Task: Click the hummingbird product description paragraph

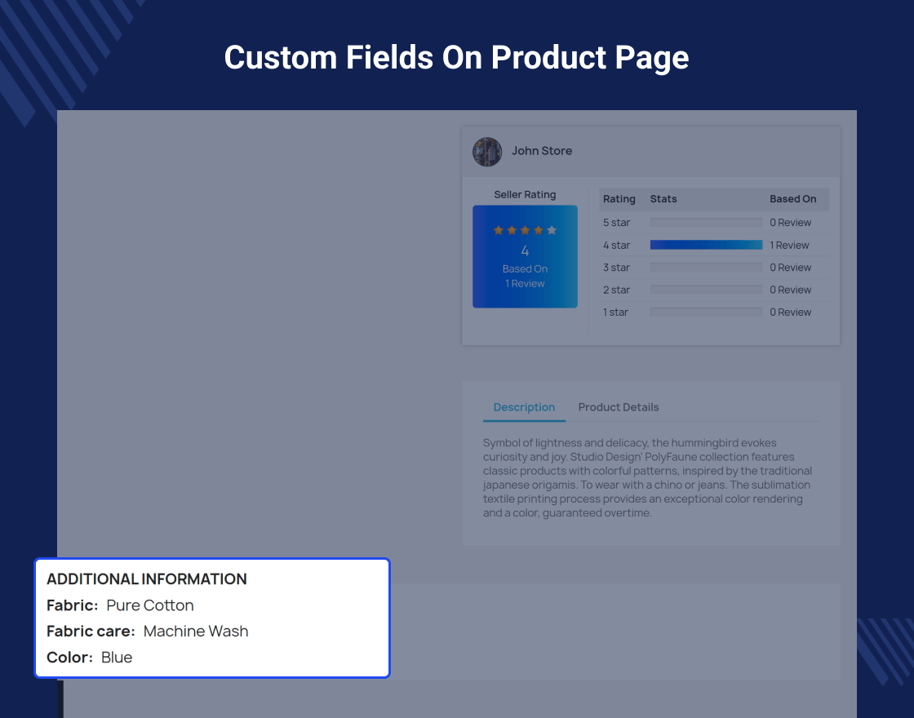Action: [648, 478]
